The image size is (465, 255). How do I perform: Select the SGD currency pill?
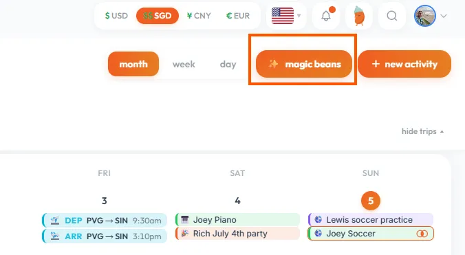(158, 16)
